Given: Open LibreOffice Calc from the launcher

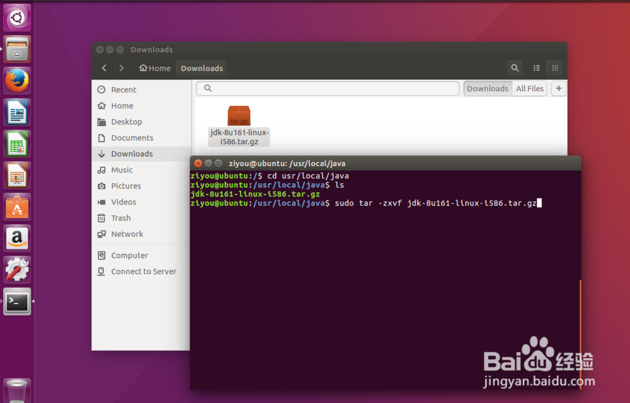Looking at the screenshot, I should click(17, 144).
